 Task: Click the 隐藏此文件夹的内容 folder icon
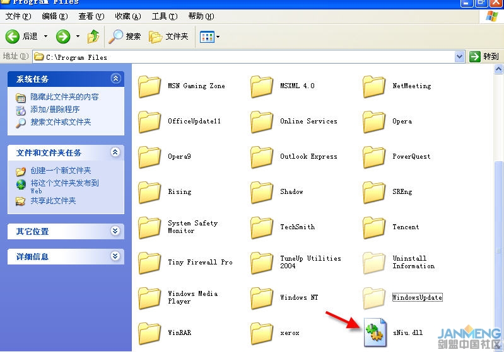21,98
